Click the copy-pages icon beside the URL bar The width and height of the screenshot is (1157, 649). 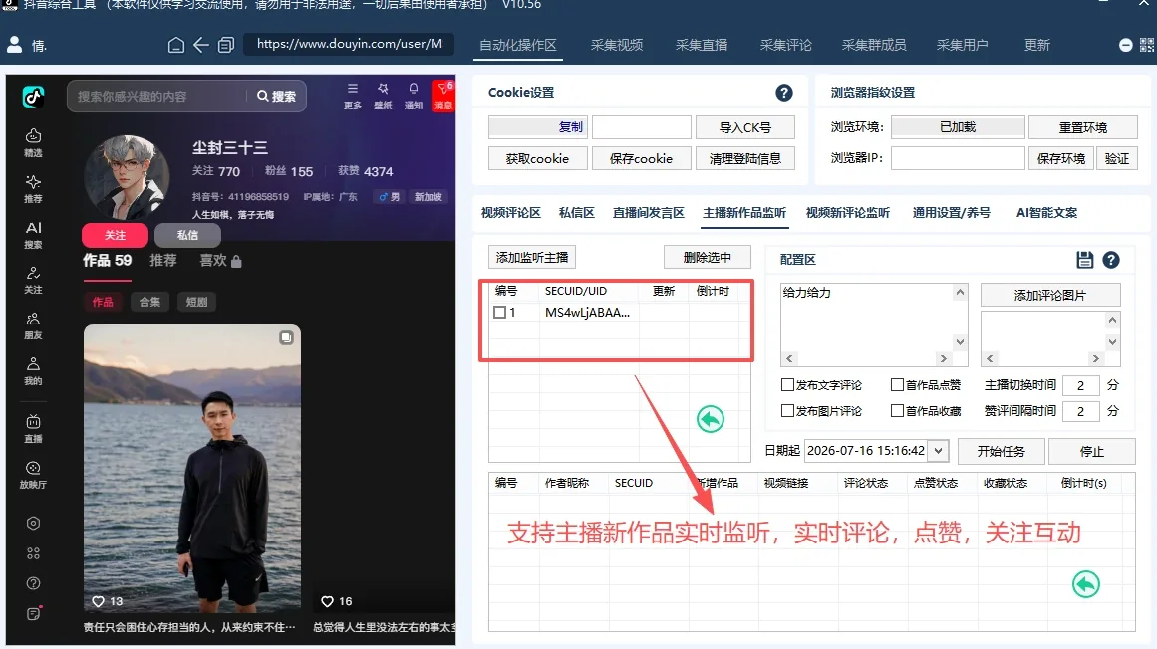226,45
